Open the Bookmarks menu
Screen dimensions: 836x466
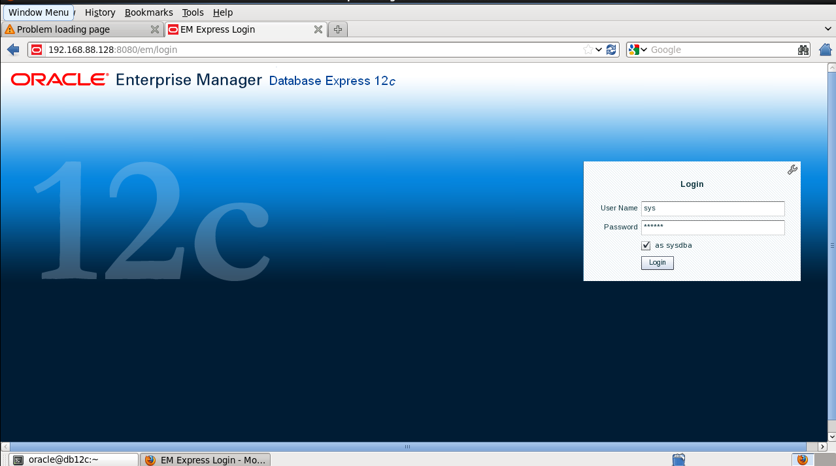149,12
